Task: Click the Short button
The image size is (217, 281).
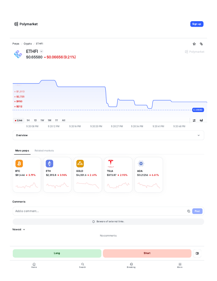Action: (x=147, y=253)
